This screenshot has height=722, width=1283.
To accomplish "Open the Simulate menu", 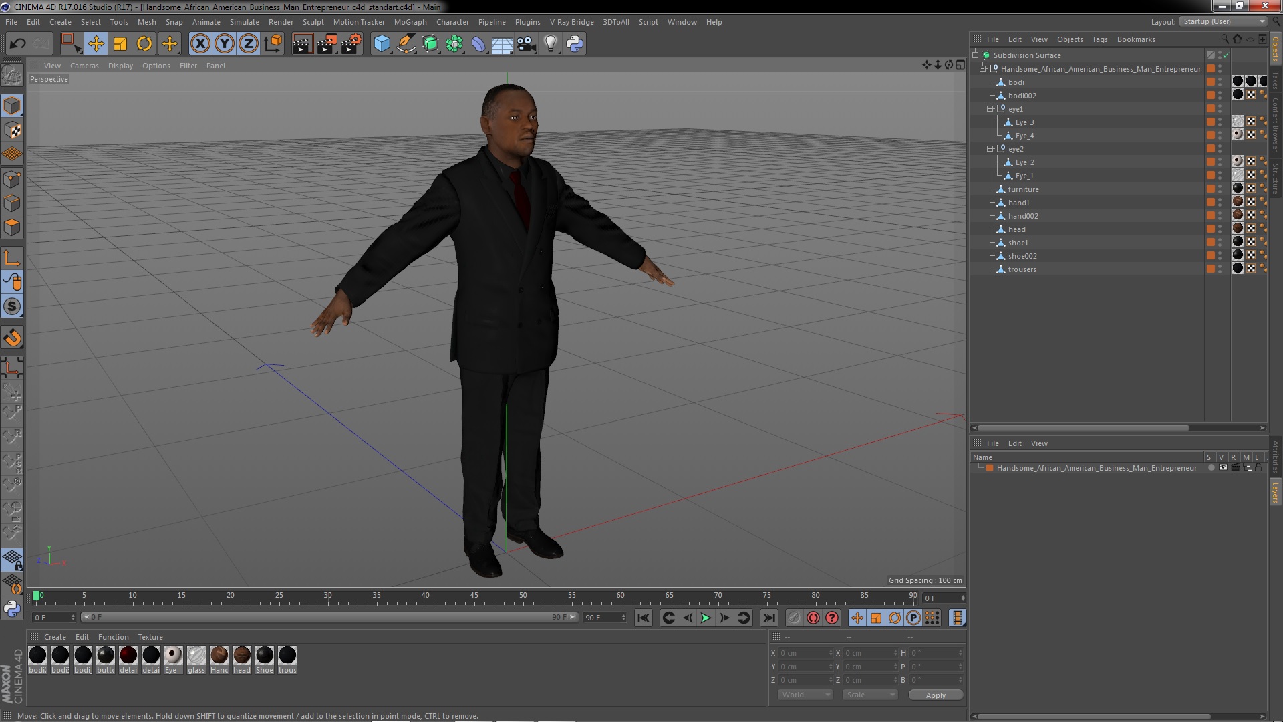I will (x=245, y=22).
